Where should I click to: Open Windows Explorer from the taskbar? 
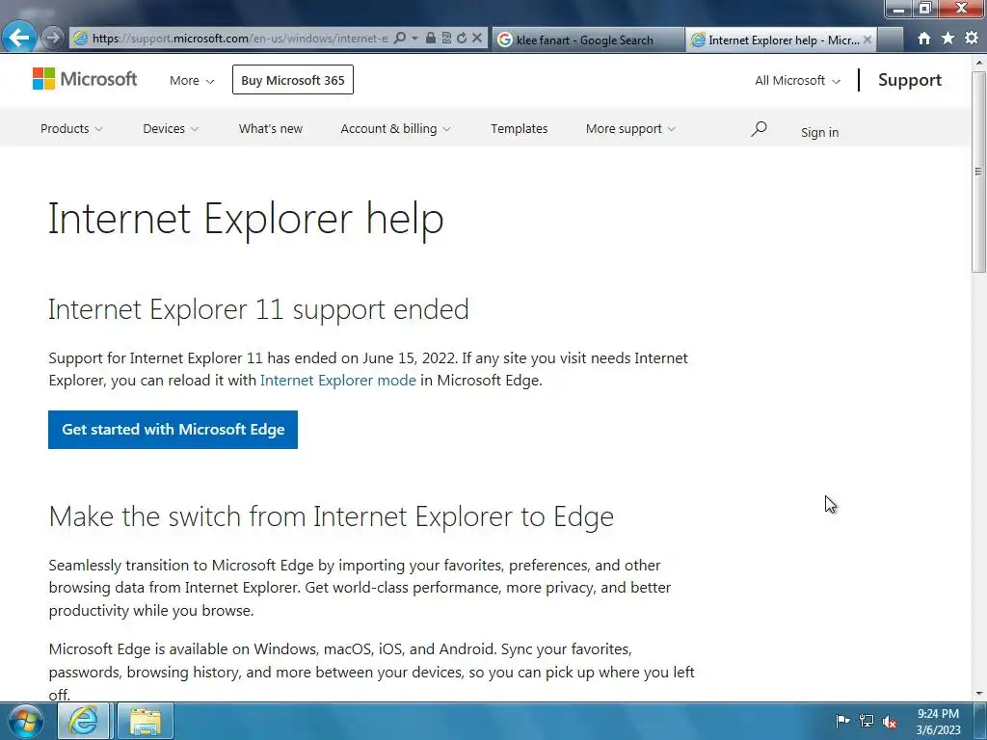coord(146,721)
